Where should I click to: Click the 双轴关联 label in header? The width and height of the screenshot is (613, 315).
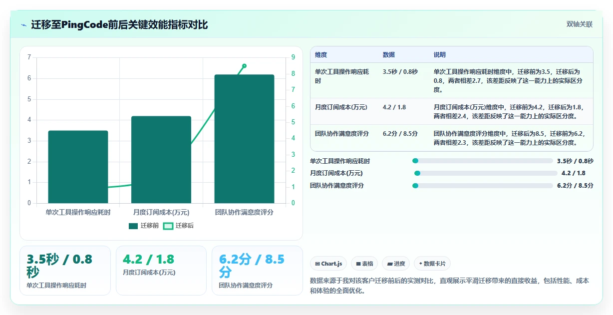tap(579, 24)
